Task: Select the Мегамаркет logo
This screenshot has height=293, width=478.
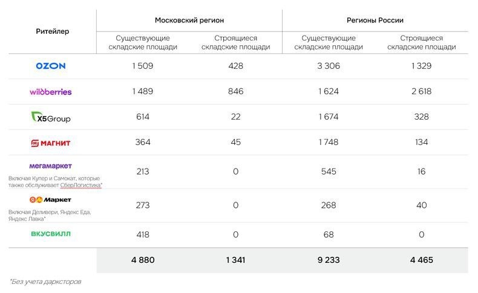Action: tap(51, 166)
